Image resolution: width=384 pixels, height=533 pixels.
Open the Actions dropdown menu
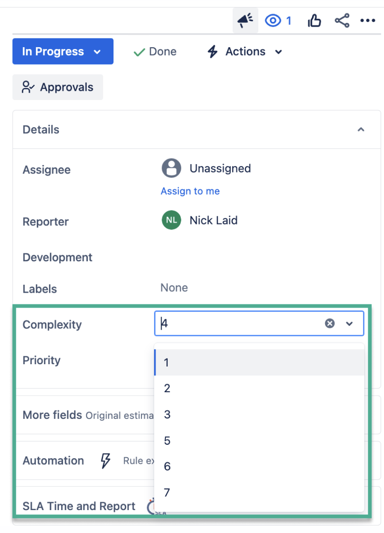[245, 52]
